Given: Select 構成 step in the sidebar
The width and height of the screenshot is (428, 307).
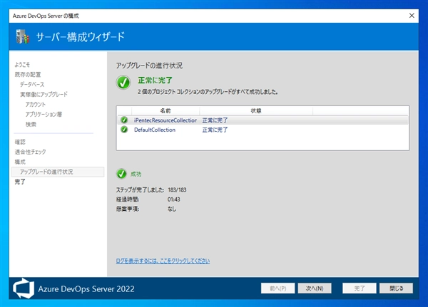Looking at the screenshot, I should point(20,162).
